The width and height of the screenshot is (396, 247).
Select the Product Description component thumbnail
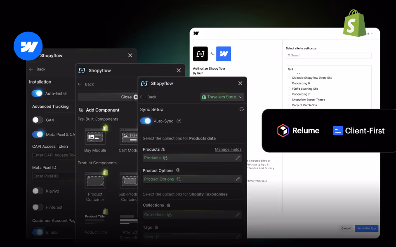click(129, 219)
